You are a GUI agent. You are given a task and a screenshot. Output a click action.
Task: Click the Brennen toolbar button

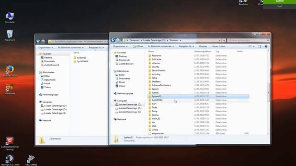pyautogui.click(x=203, y=46)
